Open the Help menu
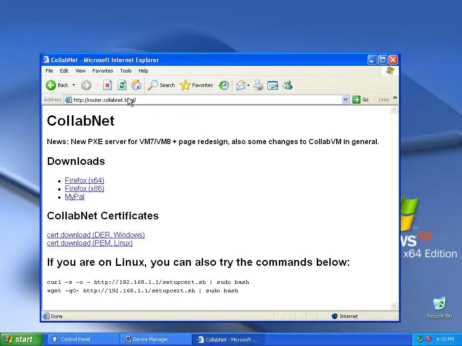462x346 pixels. tap(143, 71)
